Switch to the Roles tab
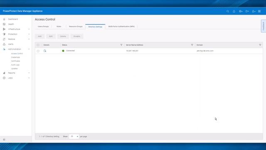Viewport: 266px width, 150px height. point(59,27)
